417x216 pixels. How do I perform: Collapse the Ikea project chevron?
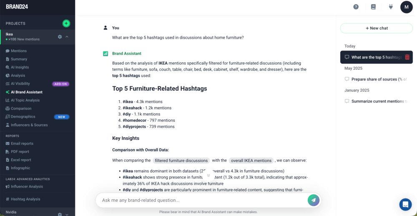pyautogui.click(x=67, y=37)
